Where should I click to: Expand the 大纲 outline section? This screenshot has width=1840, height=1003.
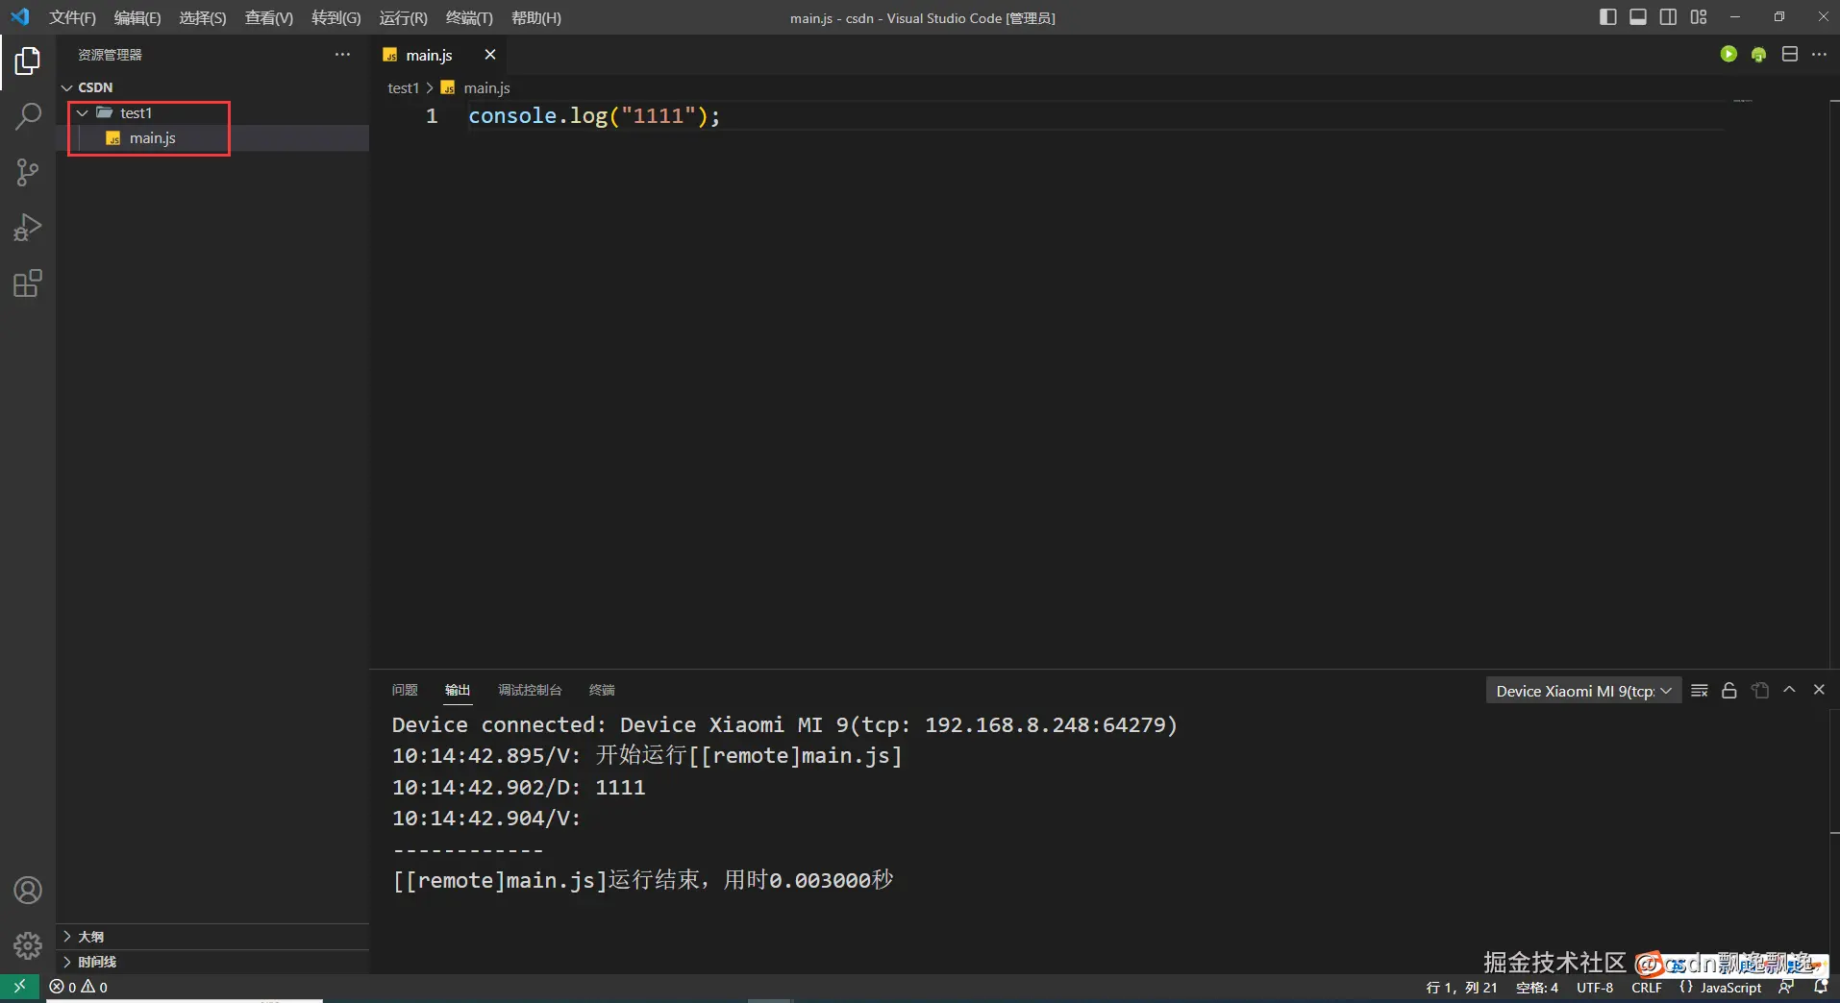(x=212, y=937)
